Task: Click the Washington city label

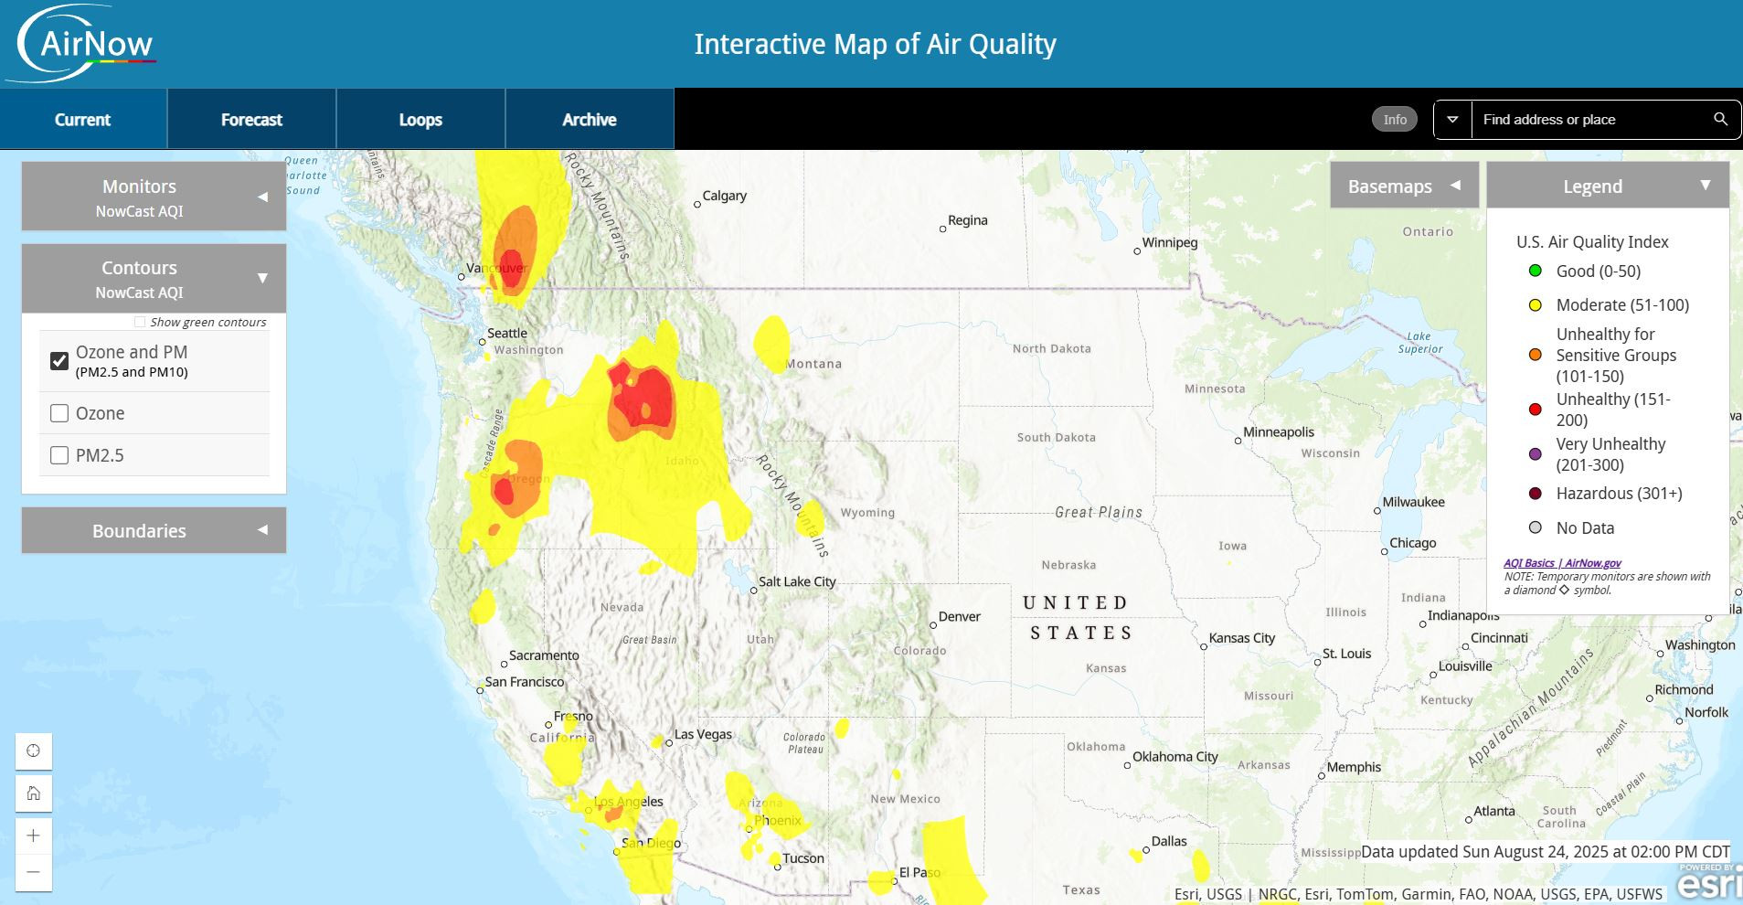Action: coord(1700,645)
